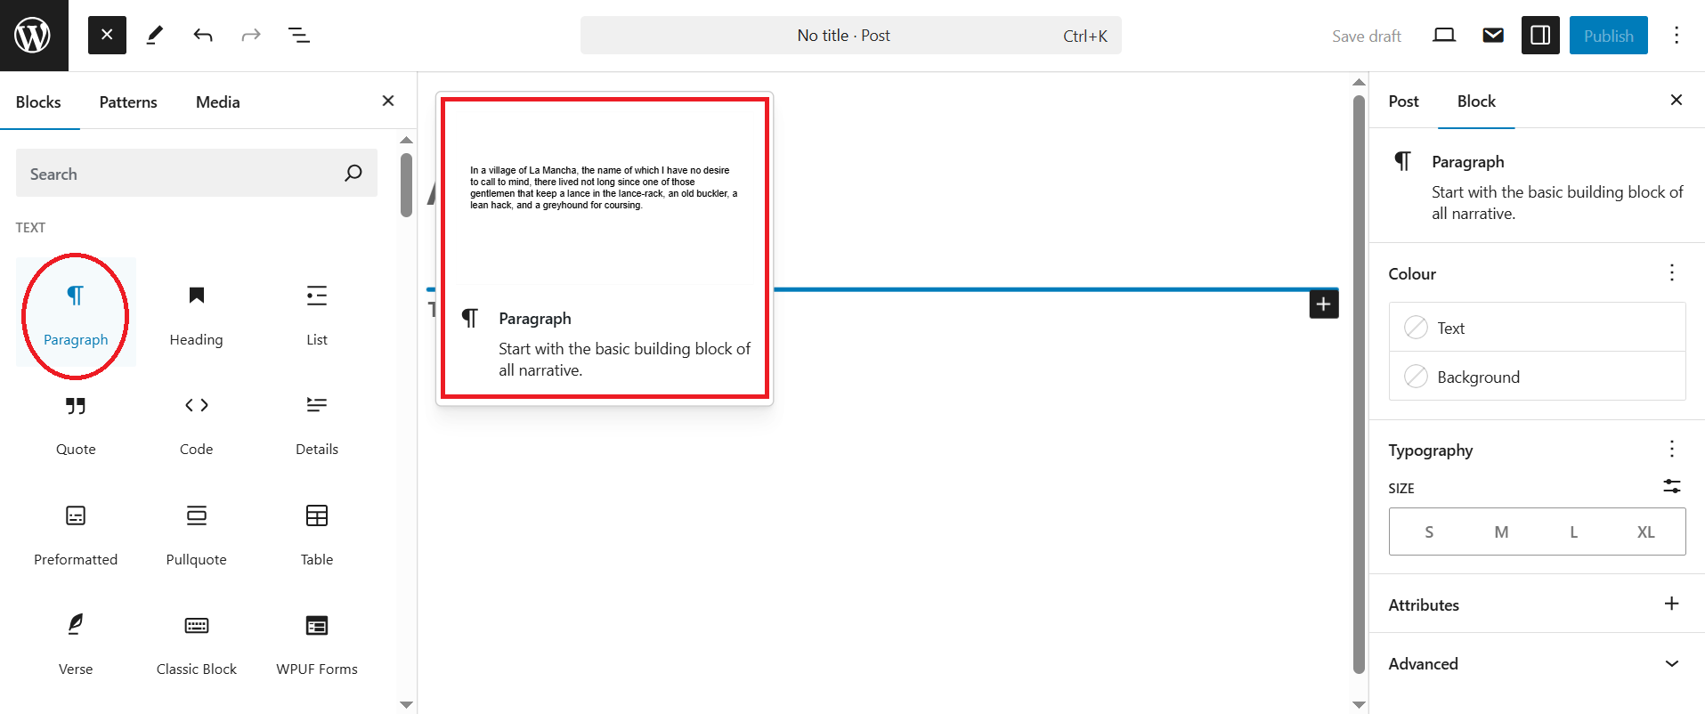Select font size M
This screenshot has width=1705, height=714.
pos(1501,531)
